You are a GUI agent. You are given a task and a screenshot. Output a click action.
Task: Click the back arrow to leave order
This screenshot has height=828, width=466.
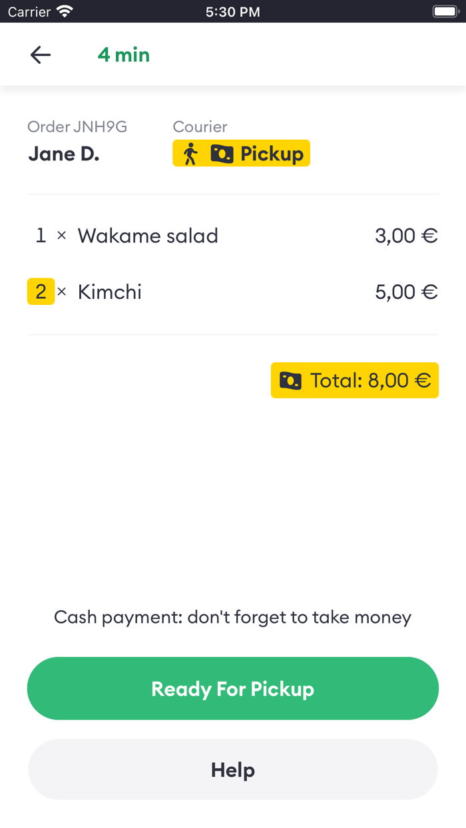tap(40, 55)
